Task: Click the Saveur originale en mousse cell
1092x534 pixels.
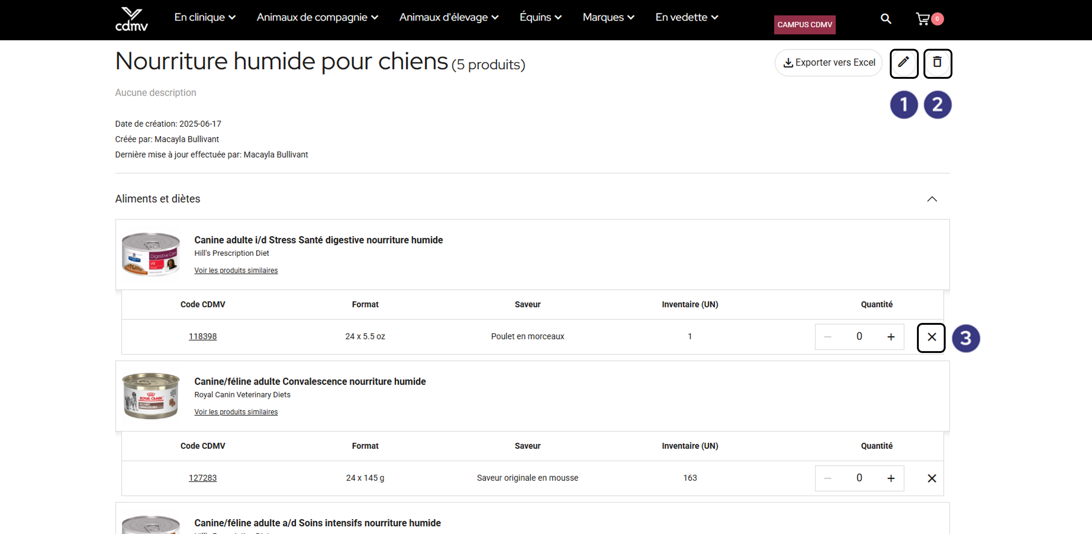Action: point(527,478)
